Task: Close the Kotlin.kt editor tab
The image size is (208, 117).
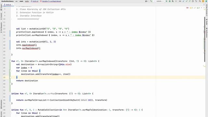Action: point(13,5)
